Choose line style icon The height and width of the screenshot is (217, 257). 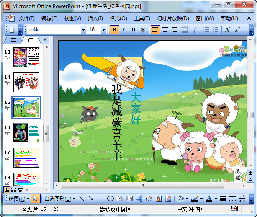pos(223,199)
